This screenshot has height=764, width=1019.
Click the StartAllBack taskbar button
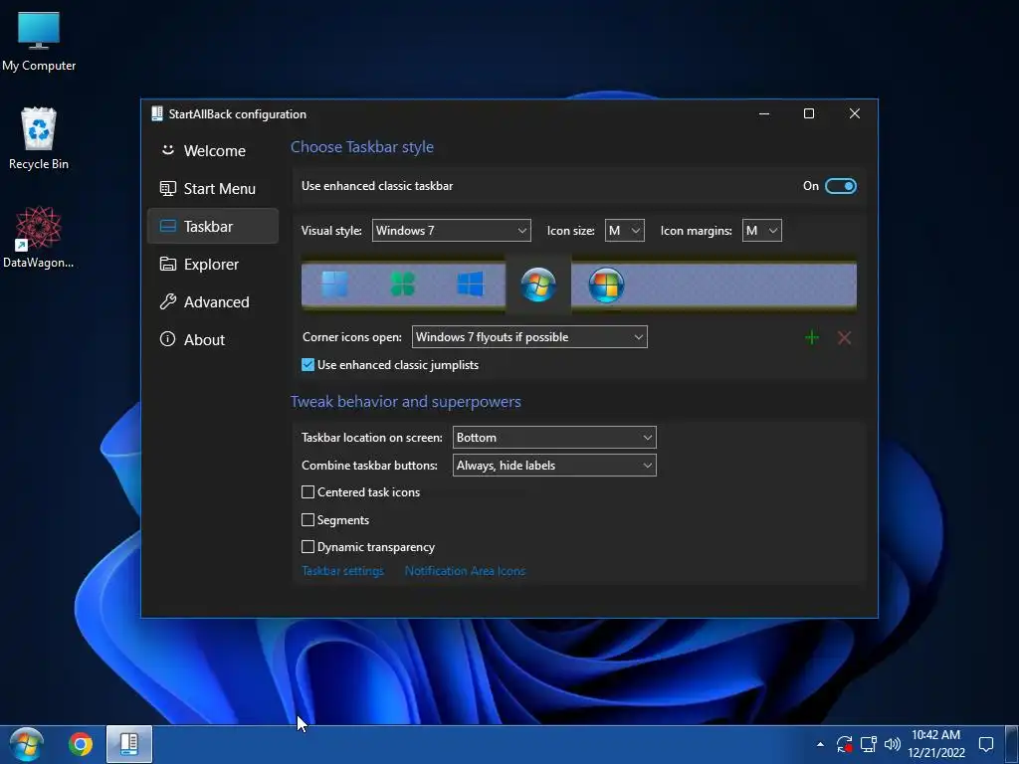[x=129, y=744]
